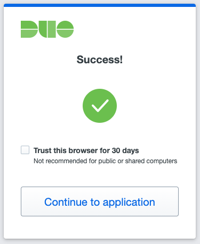
Task: Click the "30 days" text in the trust label
Action: (125, 150)
